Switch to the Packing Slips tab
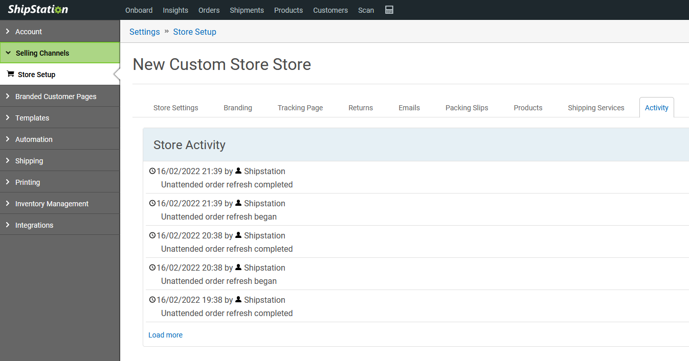Image resolution: width=689 pixels, height=361 pixels. pyautogui.click(x=466, y=108)
